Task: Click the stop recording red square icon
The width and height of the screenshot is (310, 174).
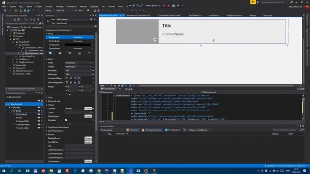Action: (169, 6)
